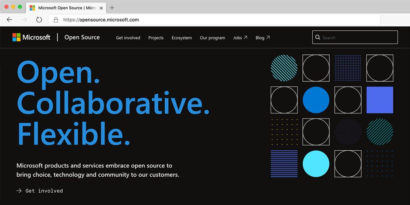Open the Projects navigation item
Screen dimensions: 410x205
pyautogui.click(x=156, y=38)
